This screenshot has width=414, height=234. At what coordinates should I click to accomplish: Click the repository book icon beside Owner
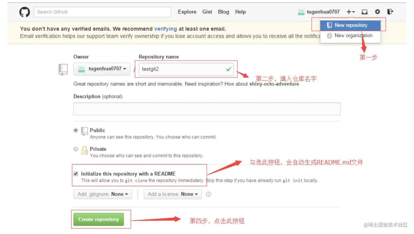coord(63,70)
